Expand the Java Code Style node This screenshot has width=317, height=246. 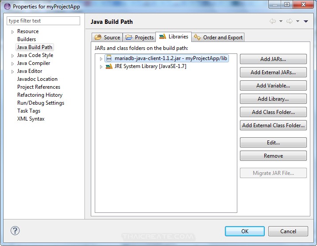[12, 56]
